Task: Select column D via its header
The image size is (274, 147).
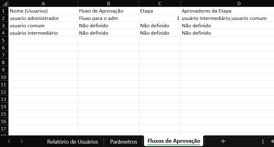Action: pyautogui.click(x=227, y=3)
